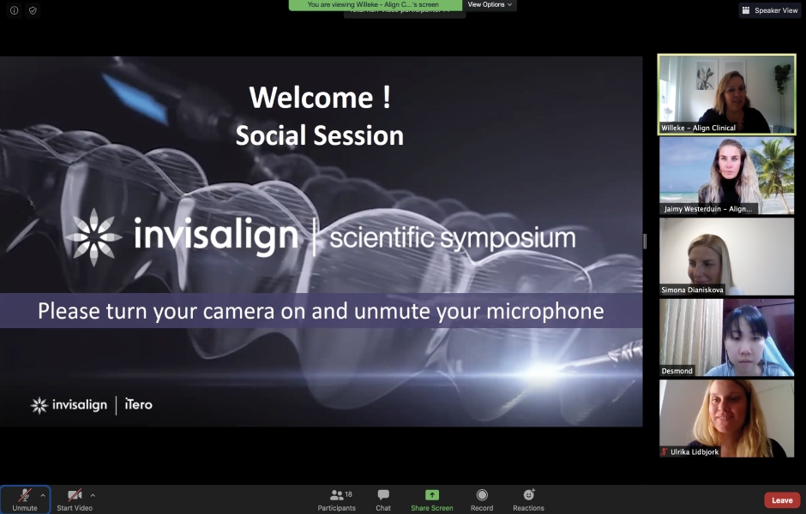806x514 pixels.
Task: Click 'Please turn your camera on' slide text
Action: pyautogui.click(x=321, y=311)
